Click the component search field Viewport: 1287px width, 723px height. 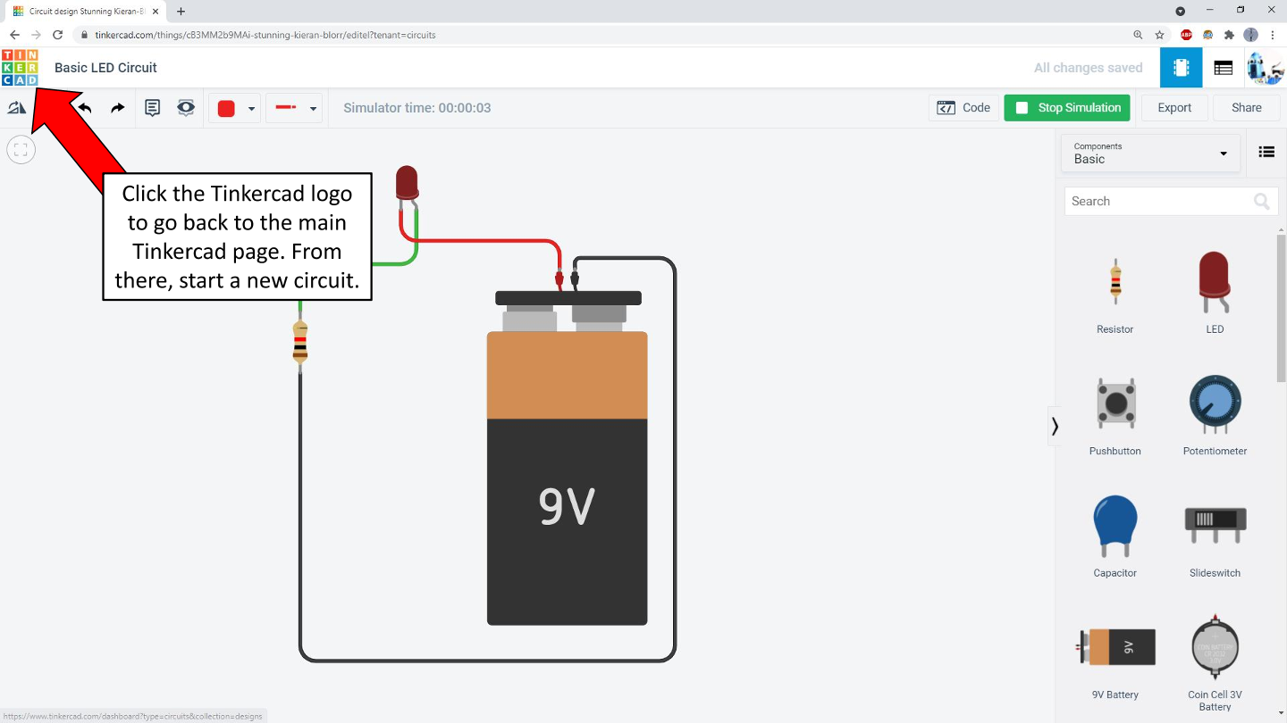[1157, 202]
